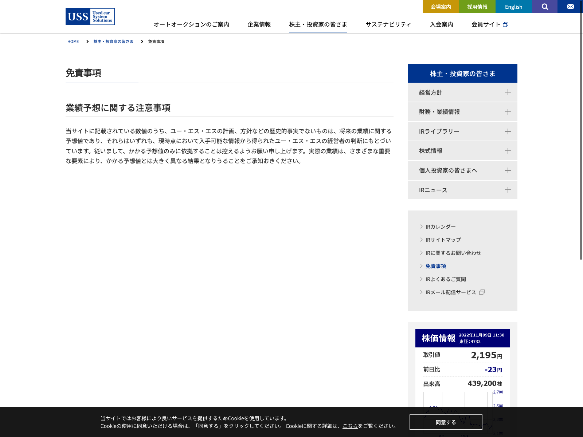Screen dimensions: 583x437
Task: Open the こちら cookie details link
Action: click(x=350, y=426)
